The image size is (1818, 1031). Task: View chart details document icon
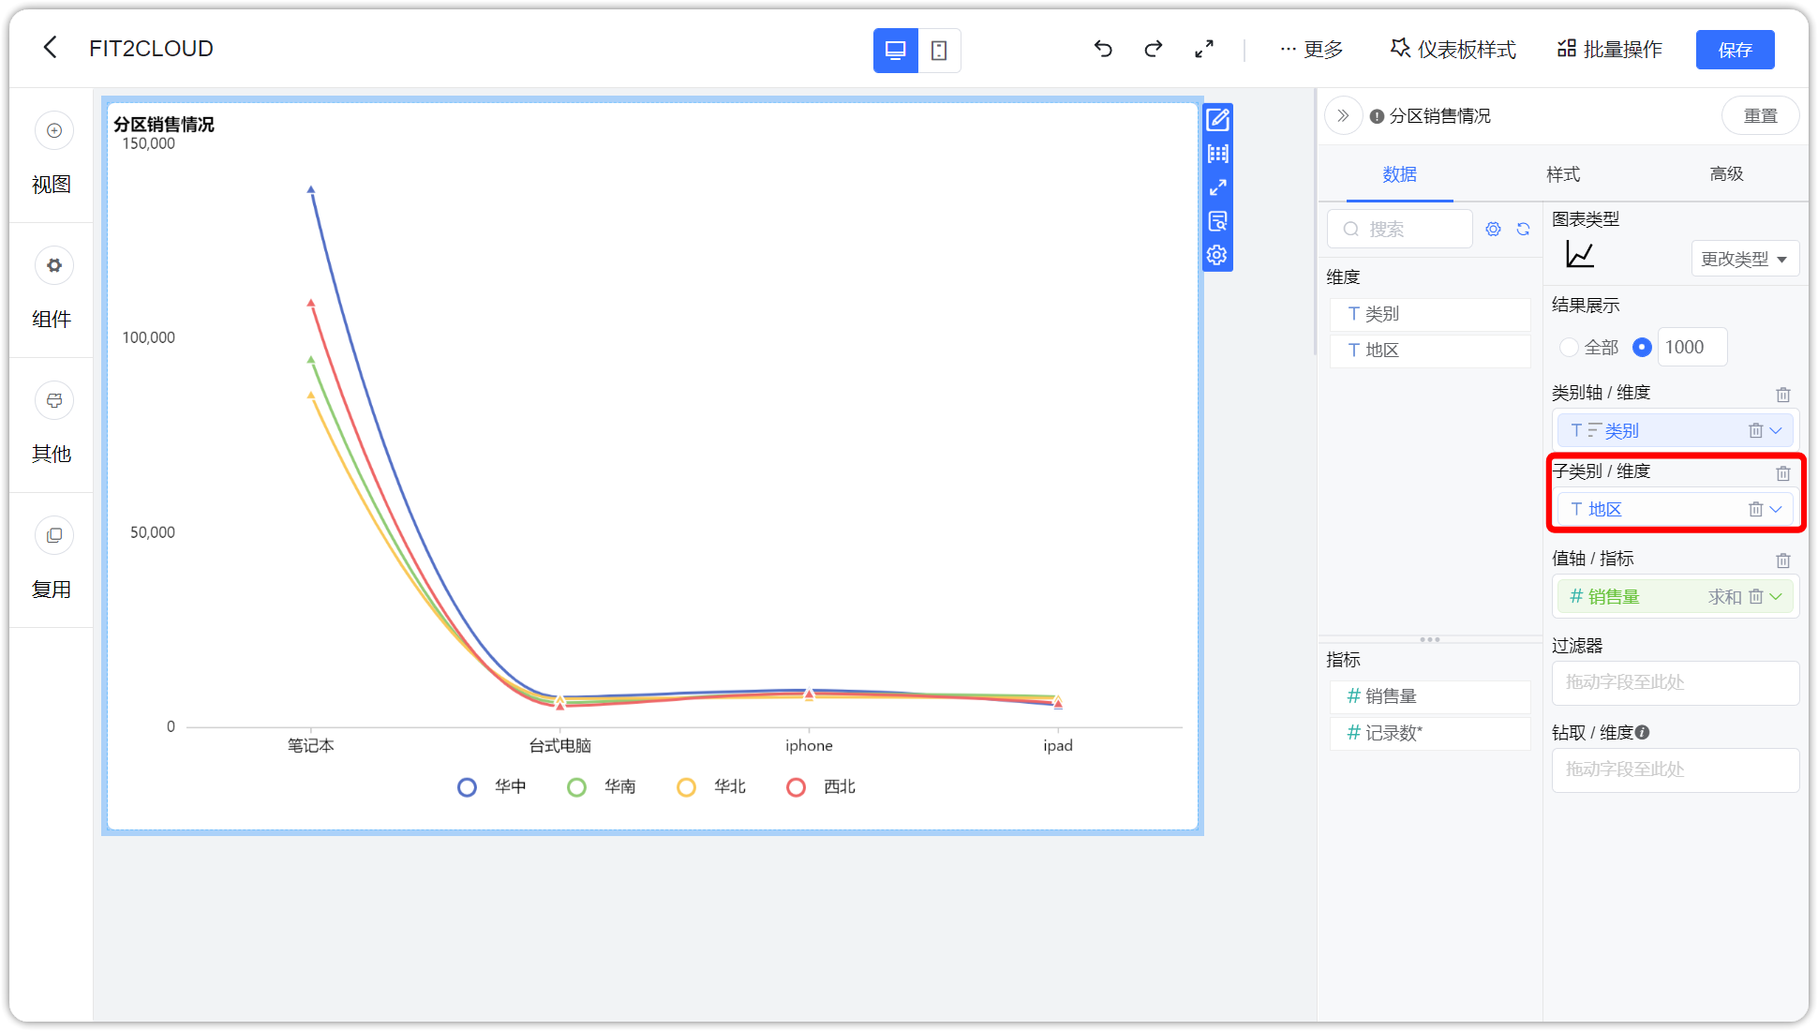coord(1217,221)
